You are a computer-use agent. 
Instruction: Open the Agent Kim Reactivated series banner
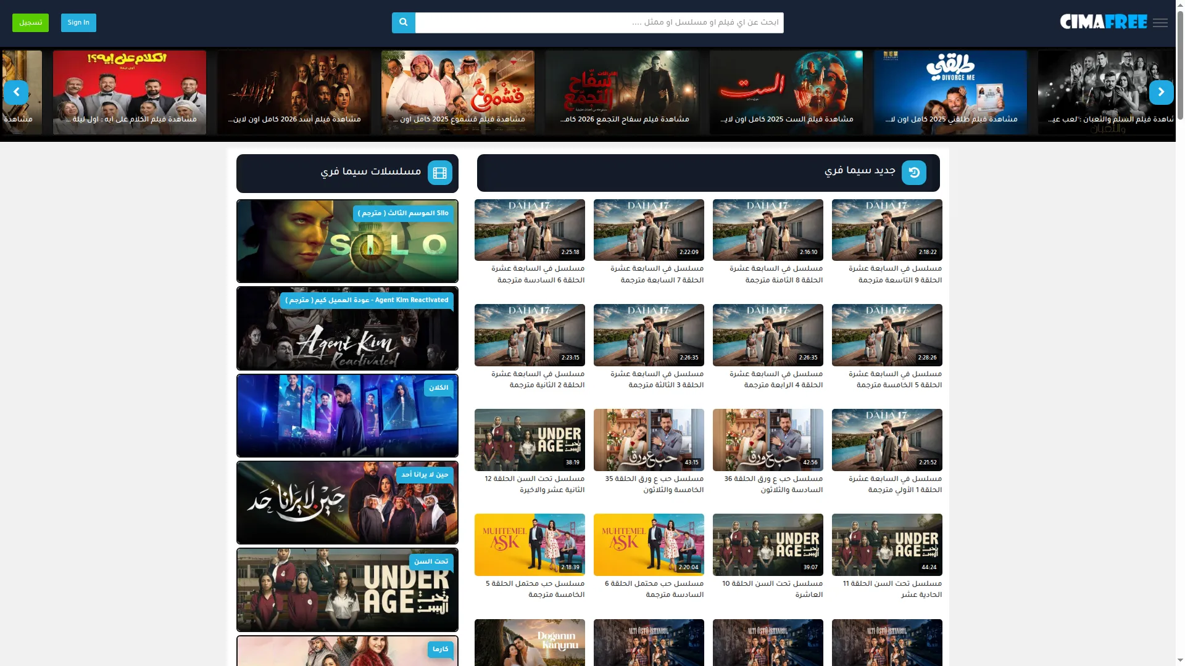tap(347, 329)
